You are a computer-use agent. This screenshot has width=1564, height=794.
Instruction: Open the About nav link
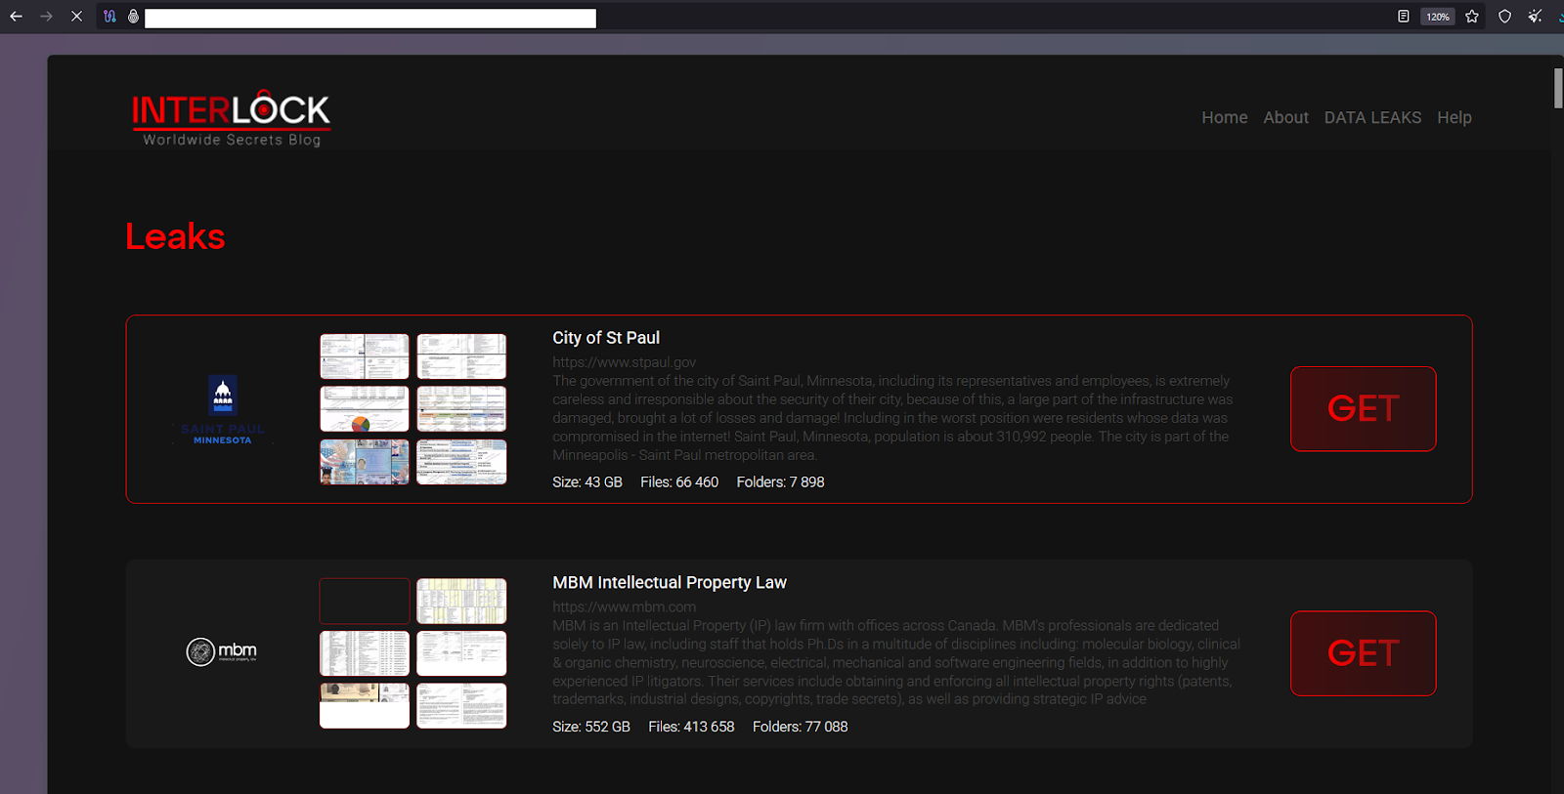[x=1285, y=117]
